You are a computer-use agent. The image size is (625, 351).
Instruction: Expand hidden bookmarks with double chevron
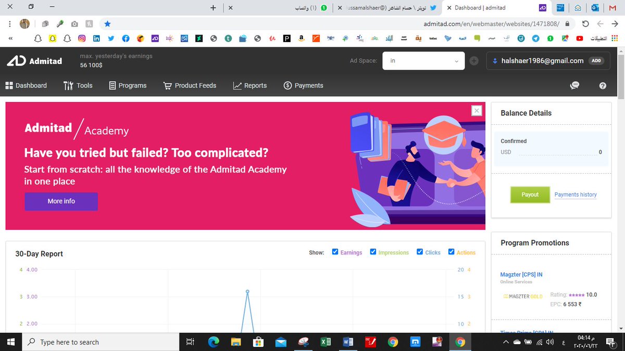[x=10, y=38]
